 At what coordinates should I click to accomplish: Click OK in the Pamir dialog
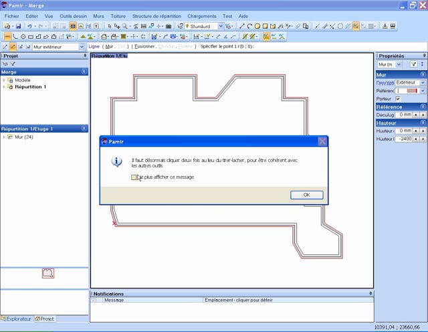point(306,195)
